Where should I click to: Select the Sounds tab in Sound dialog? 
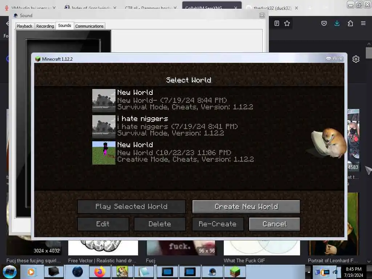[65, 25]
